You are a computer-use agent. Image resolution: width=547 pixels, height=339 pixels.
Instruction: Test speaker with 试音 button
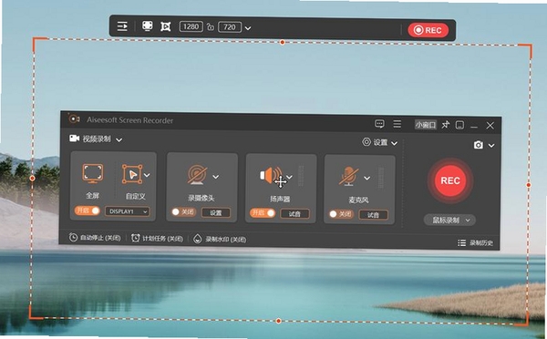coord(294,214)
